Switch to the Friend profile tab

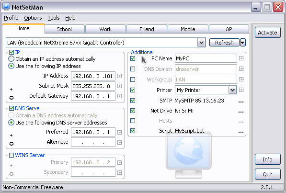click(147, 29)
